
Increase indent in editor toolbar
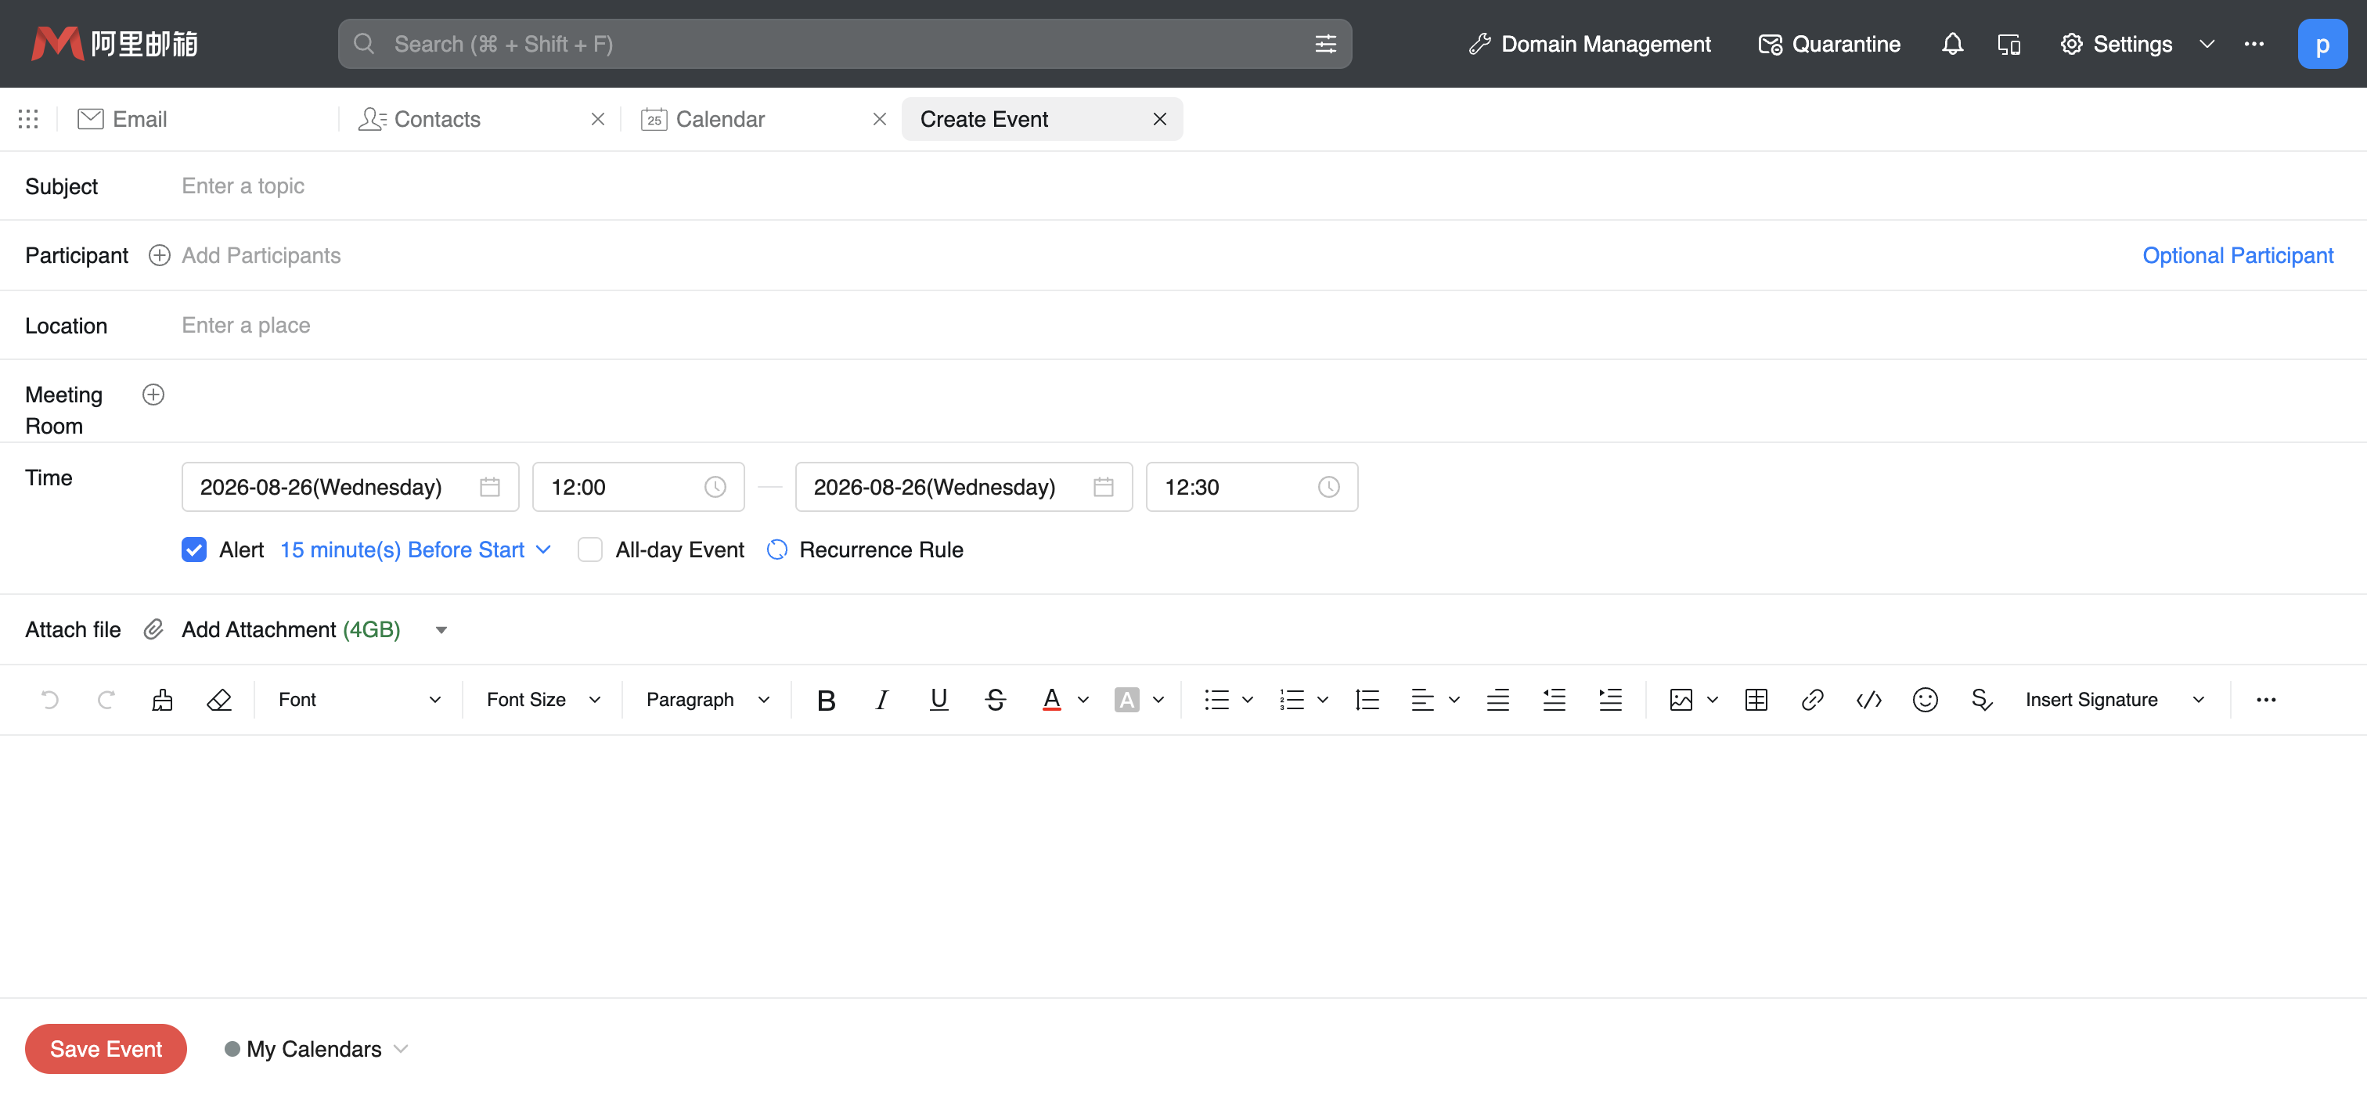[1611, 701]
